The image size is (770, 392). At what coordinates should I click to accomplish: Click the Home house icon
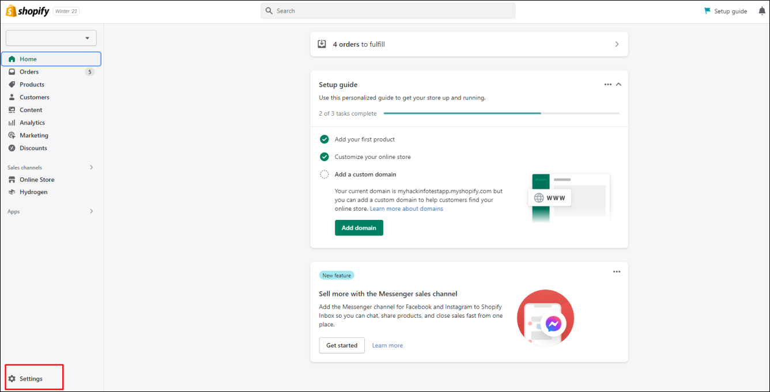click(x=12, y=59)
